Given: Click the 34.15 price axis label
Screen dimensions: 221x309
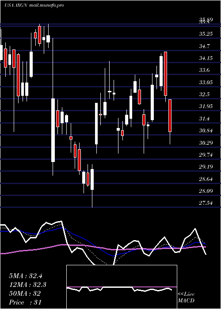Looking at the screenshot, I should click(206, 58).
